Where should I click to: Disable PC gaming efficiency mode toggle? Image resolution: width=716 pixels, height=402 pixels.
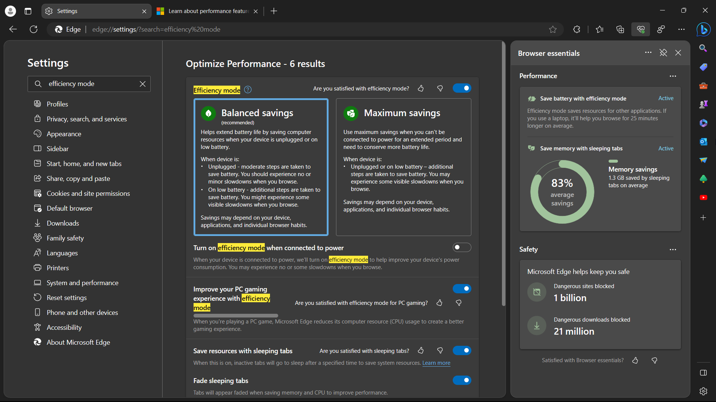pos(462,289)
